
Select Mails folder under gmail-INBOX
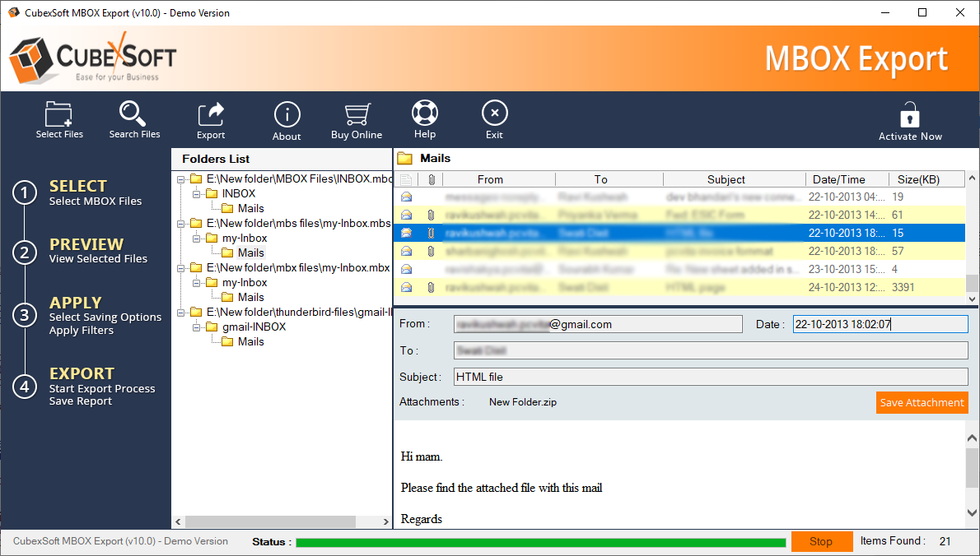click(250, 342)
